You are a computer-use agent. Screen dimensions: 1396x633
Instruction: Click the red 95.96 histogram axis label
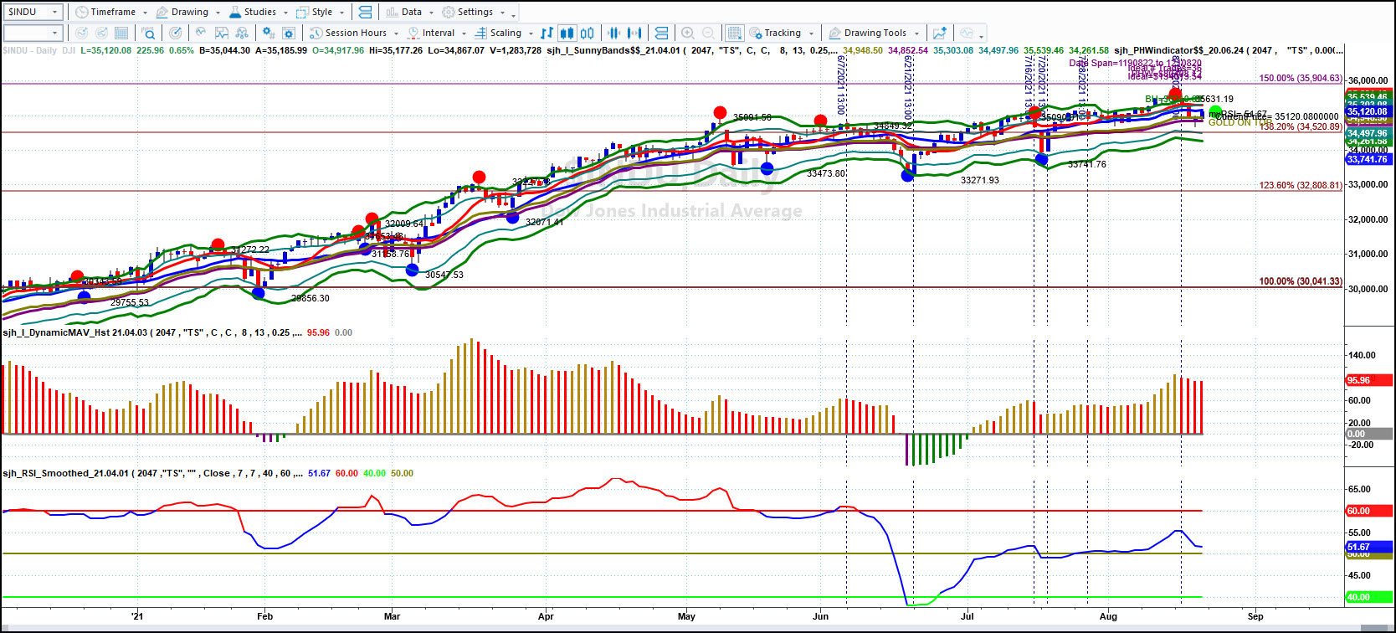(x=1368, y=380)
